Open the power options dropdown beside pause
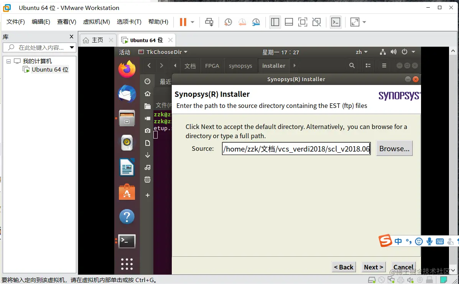This screenshot has height=284, width=459. tap(192, 22)
